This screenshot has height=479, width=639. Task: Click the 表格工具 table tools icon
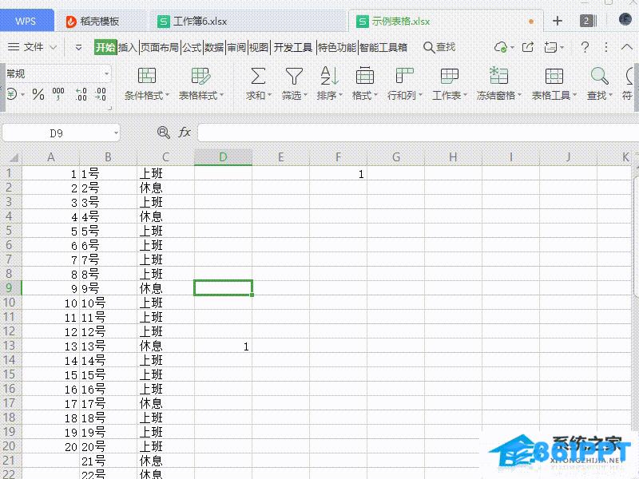pyautogui.click(x=554, y=76)
